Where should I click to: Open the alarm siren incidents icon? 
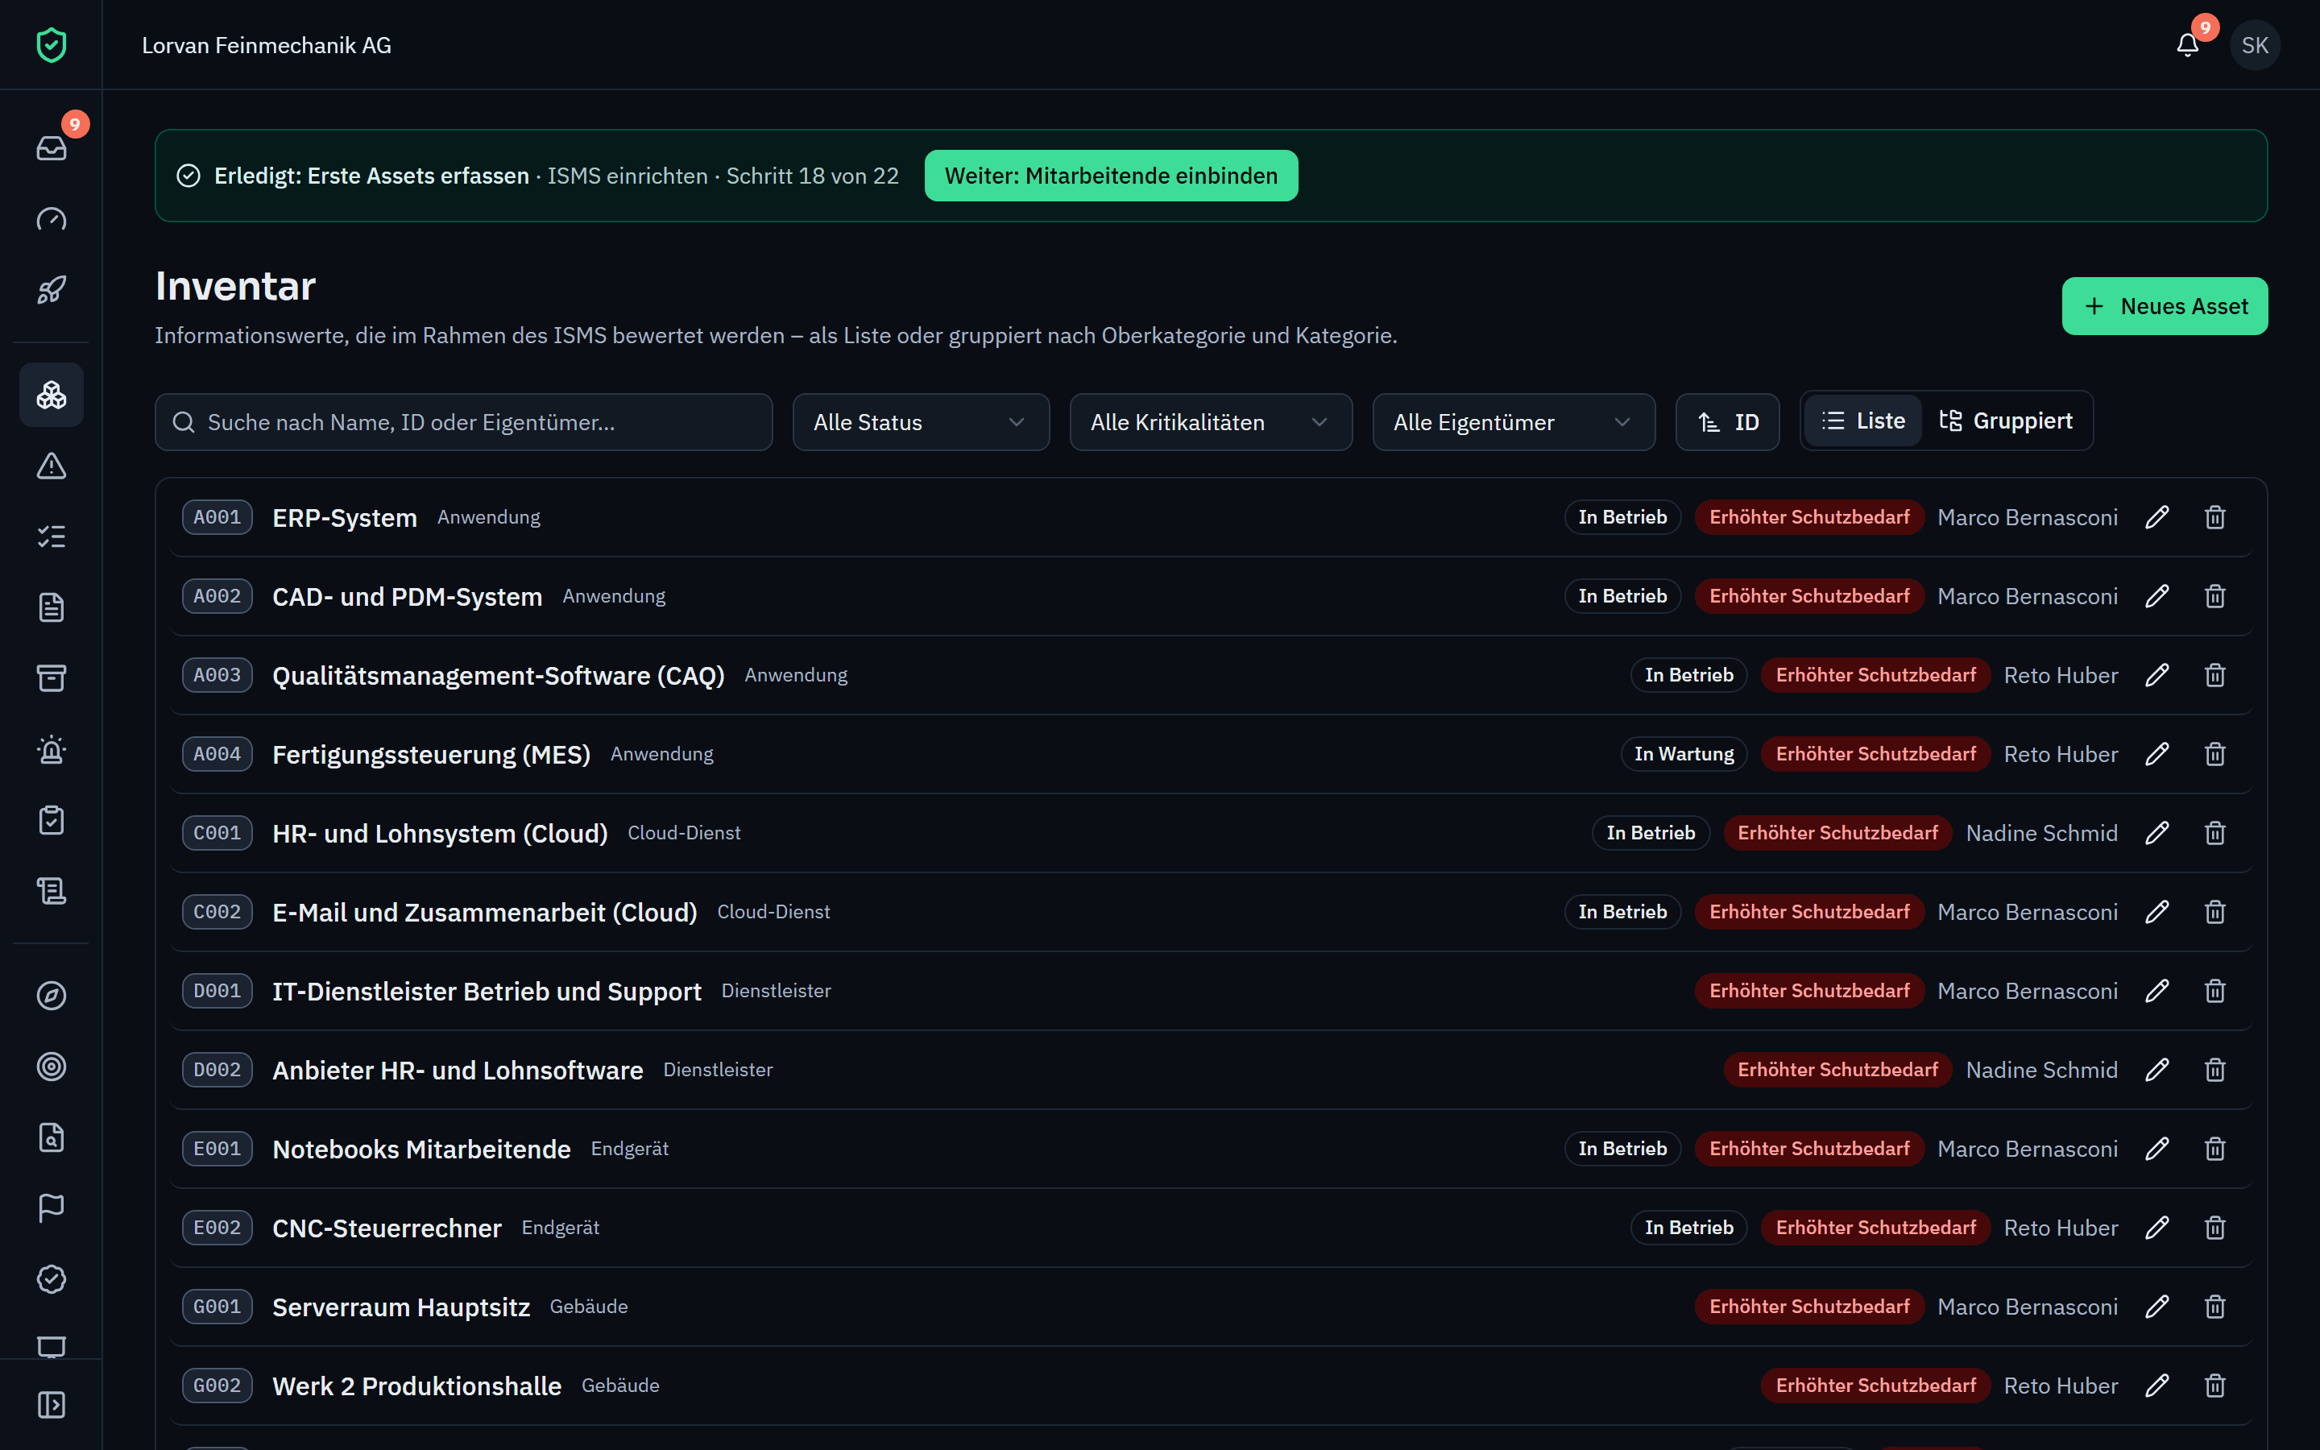[51, 750]
